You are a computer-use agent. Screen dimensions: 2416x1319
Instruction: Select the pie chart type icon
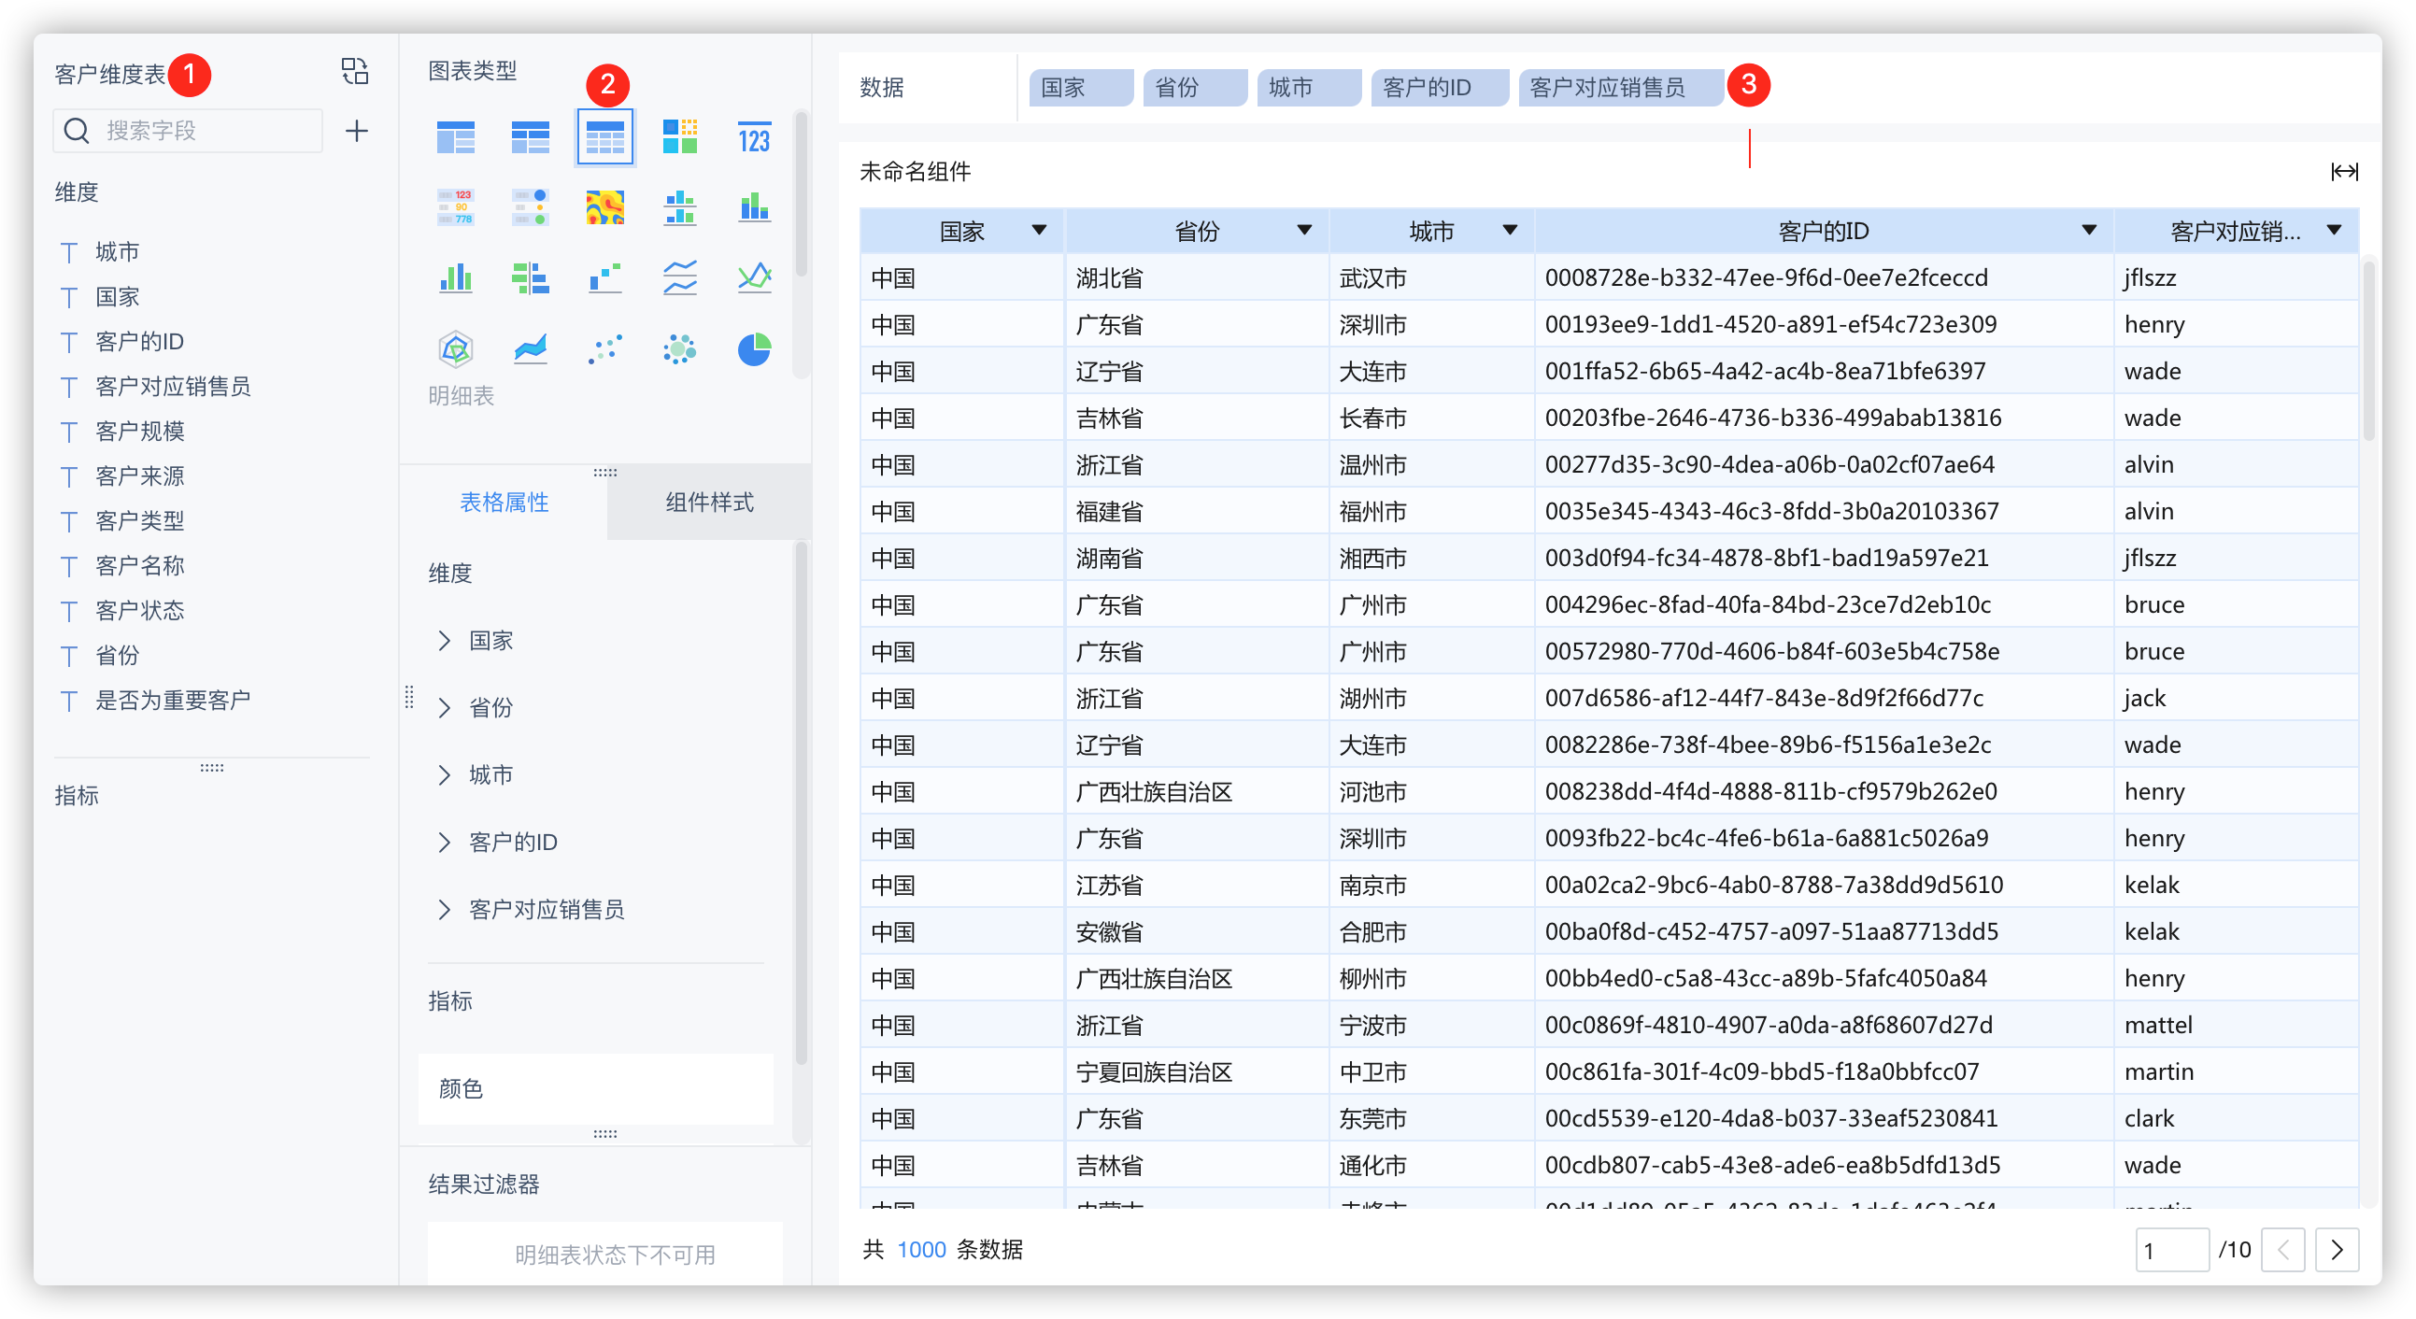[753, 349]
